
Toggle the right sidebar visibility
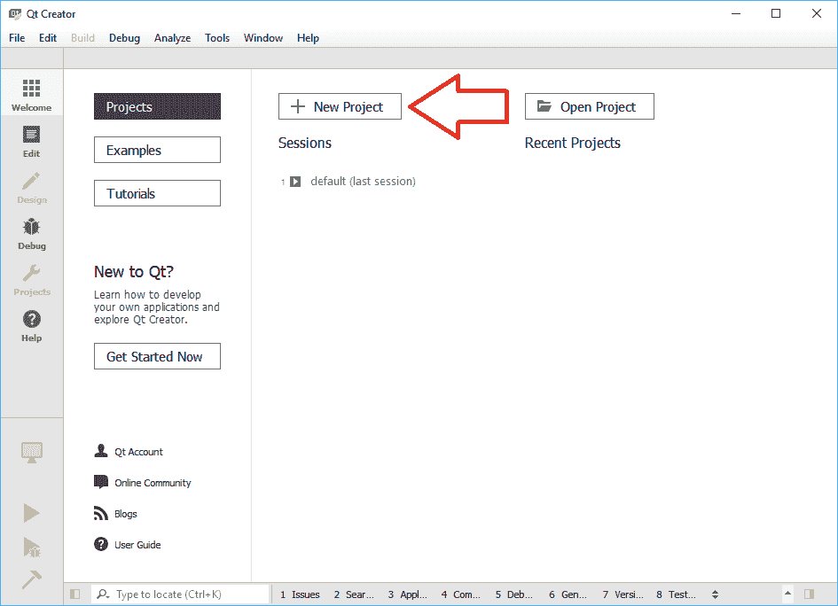[809, 594]
